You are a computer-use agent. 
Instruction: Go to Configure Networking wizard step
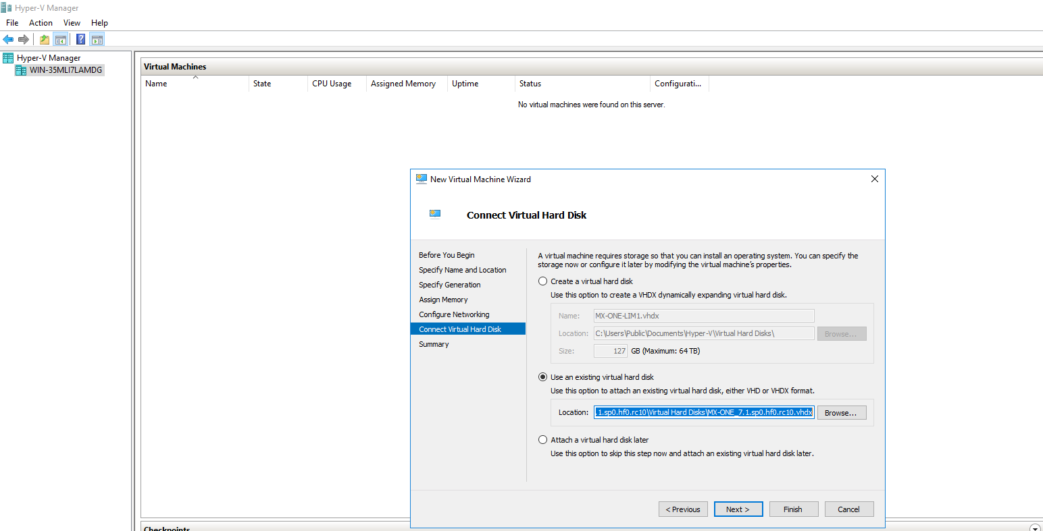click(454, 314)
